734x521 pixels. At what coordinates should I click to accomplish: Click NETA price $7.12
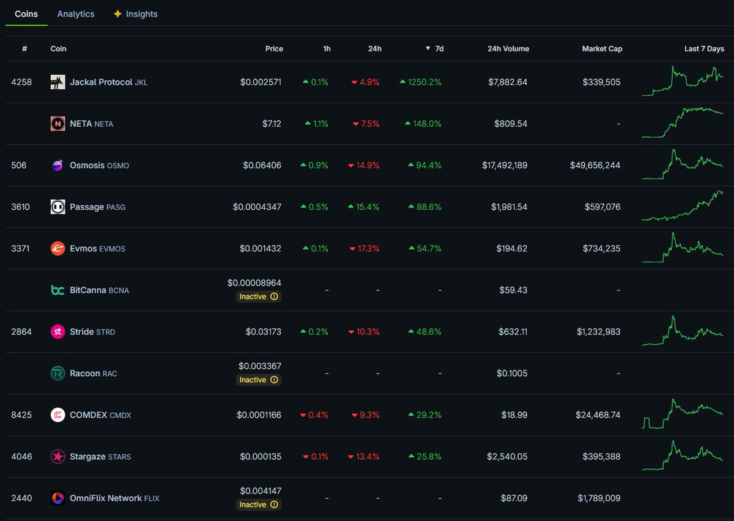click(272, 124)
